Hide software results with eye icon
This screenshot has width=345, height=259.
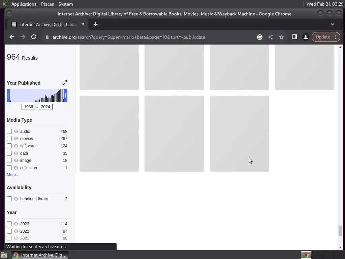tap(16, 146)
